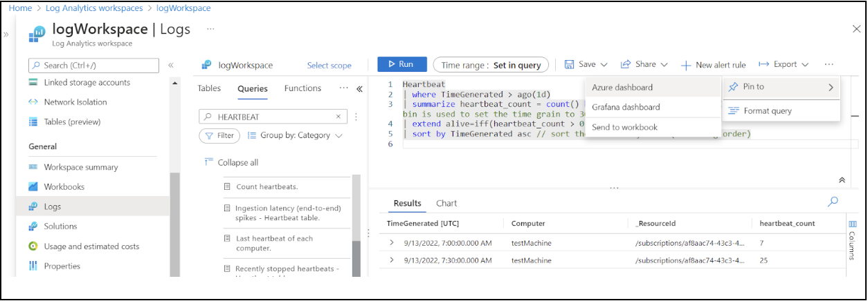
Task: Collapse the queries side pane
Action: [359, 89]
